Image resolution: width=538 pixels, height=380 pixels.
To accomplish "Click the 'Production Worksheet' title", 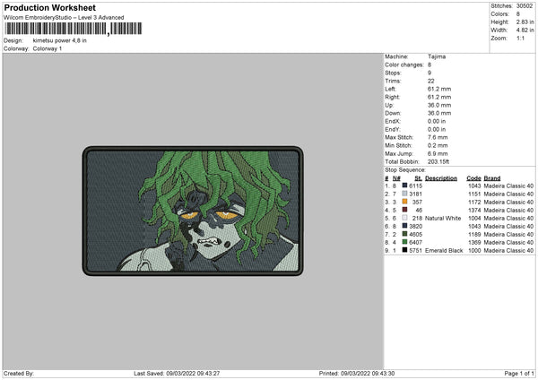I will [x=49, y=7].
